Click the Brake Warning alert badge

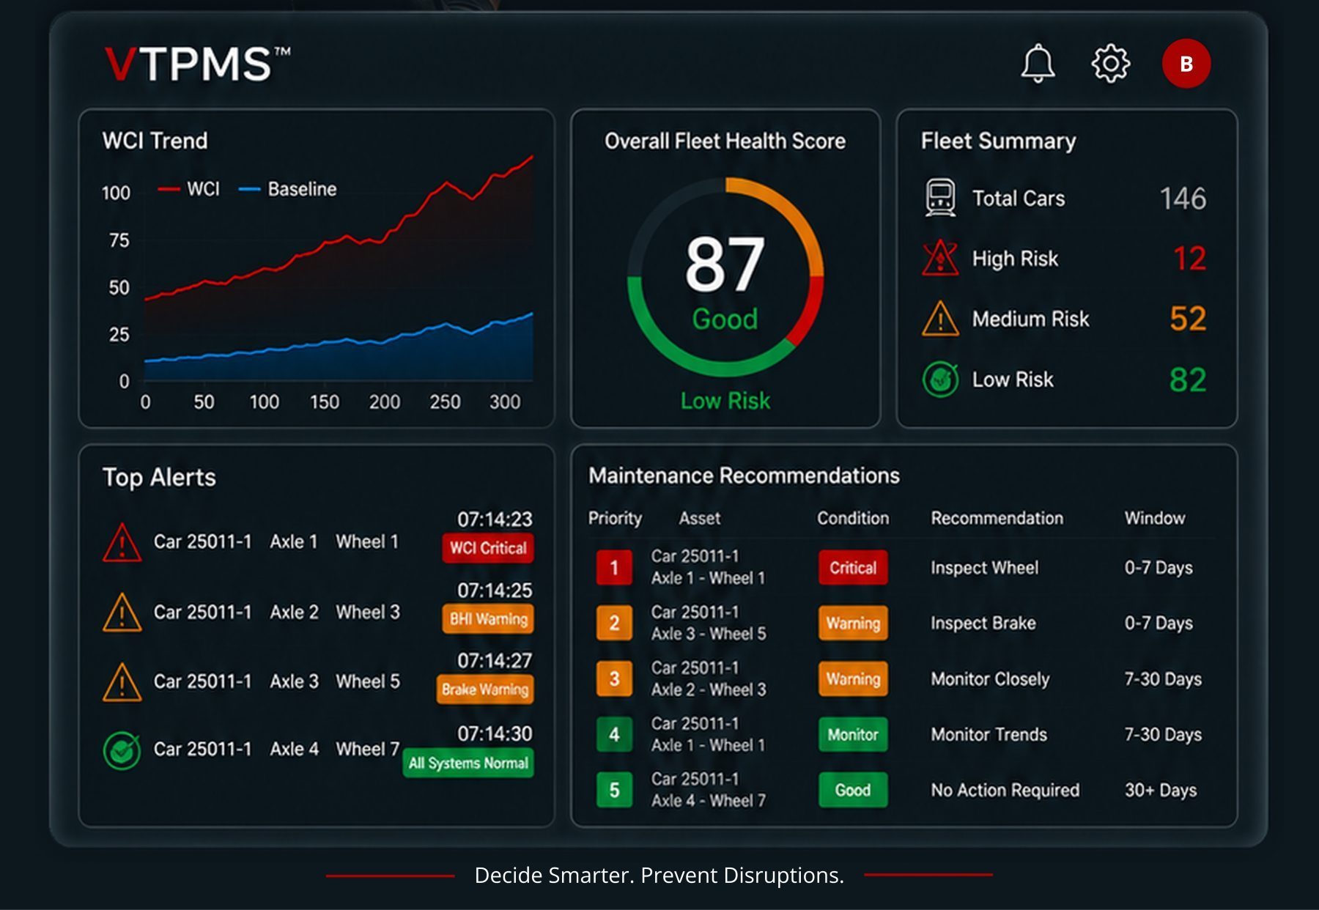[485, 689]
